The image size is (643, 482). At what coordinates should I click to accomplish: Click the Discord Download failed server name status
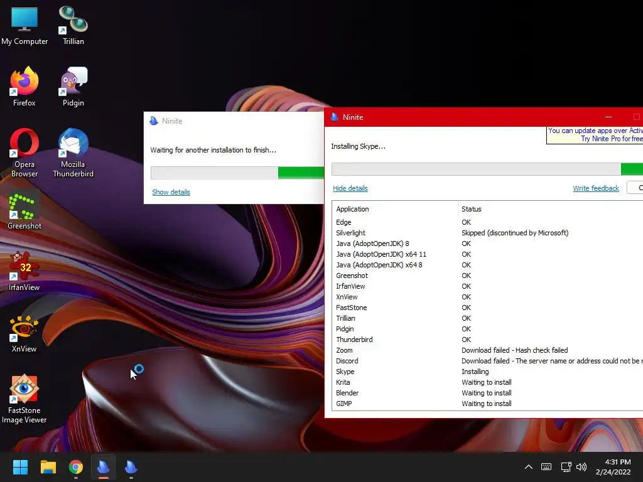[552, 361]
